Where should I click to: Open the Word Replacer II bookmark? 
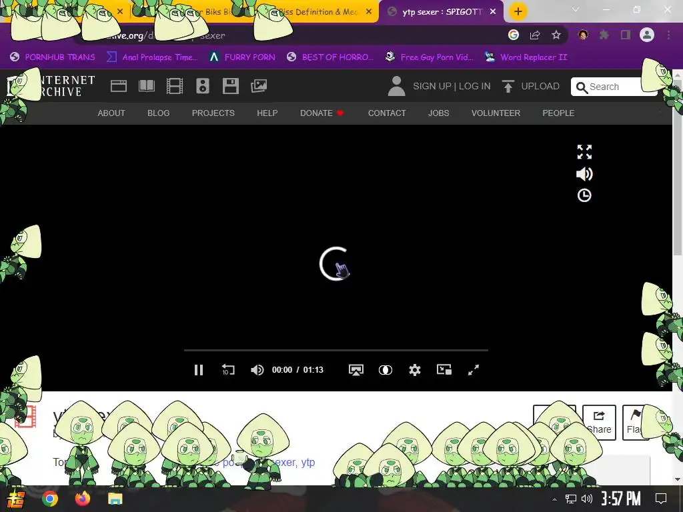526,57
